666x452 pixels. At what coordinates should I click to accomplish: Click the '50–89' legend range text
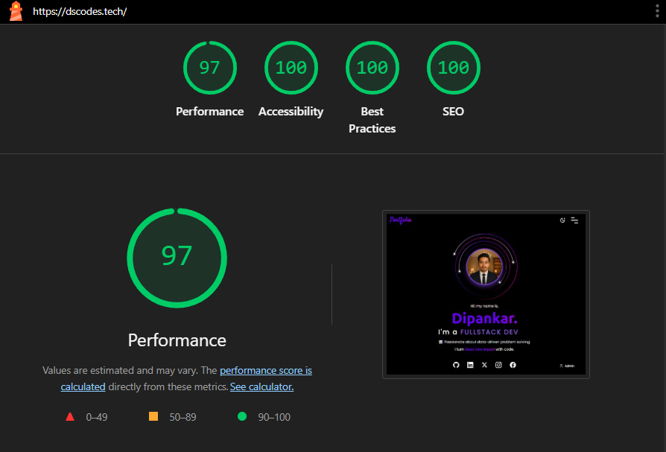click(183, 417)
